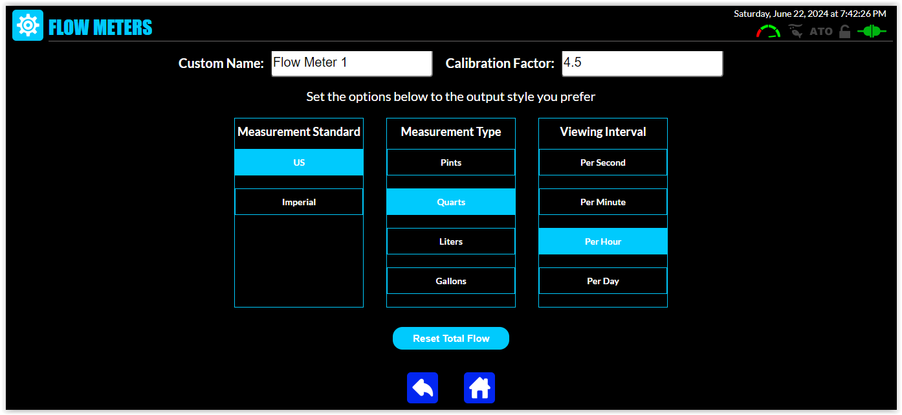Select Imperial measurement standard
902x415 pixels.
tap(299, 202)
